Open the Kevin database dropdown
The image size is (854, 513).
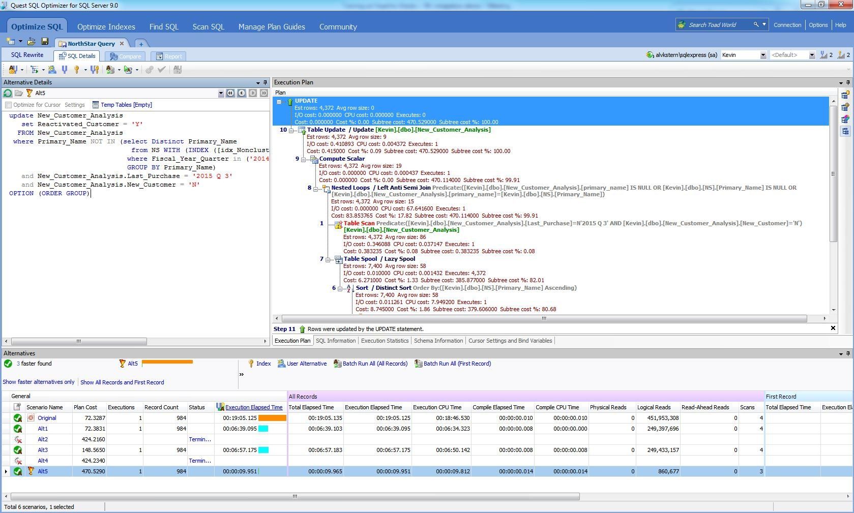[x=763, y=55]
